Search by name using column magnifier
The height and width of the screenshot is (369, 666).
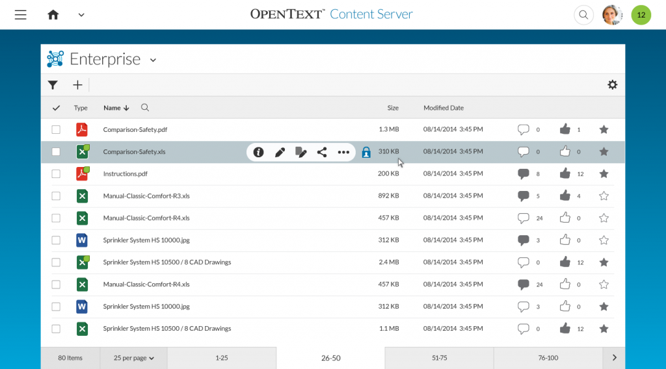(145, 108)
